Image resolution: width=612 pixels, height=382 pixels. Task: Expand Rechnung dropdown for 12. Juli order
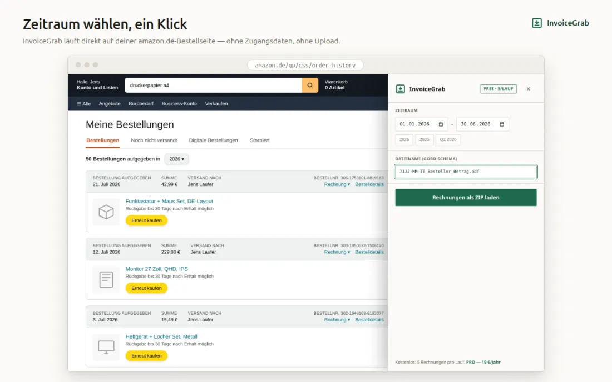(337, 252)
